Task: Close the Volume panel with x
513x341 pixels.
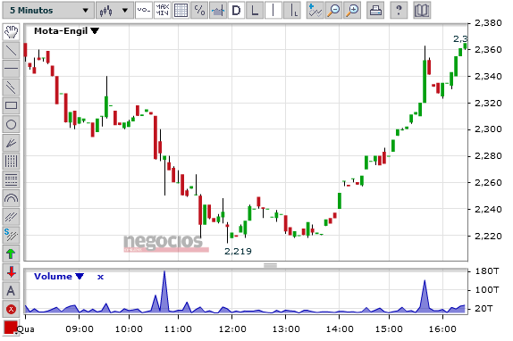Action: (x=100, y=277)
